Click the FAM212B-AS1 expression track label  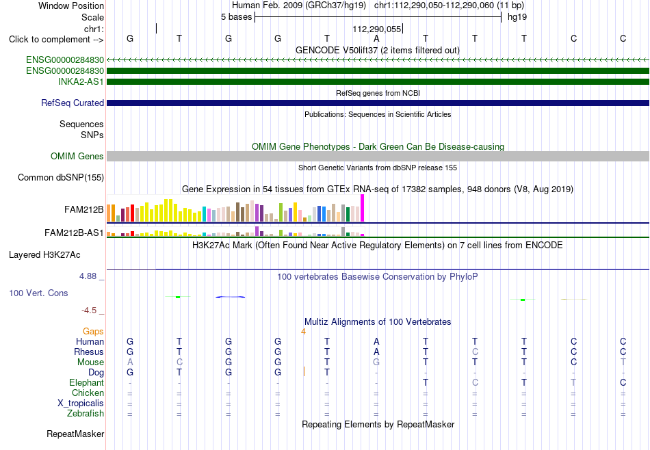[x=74, y=233]
